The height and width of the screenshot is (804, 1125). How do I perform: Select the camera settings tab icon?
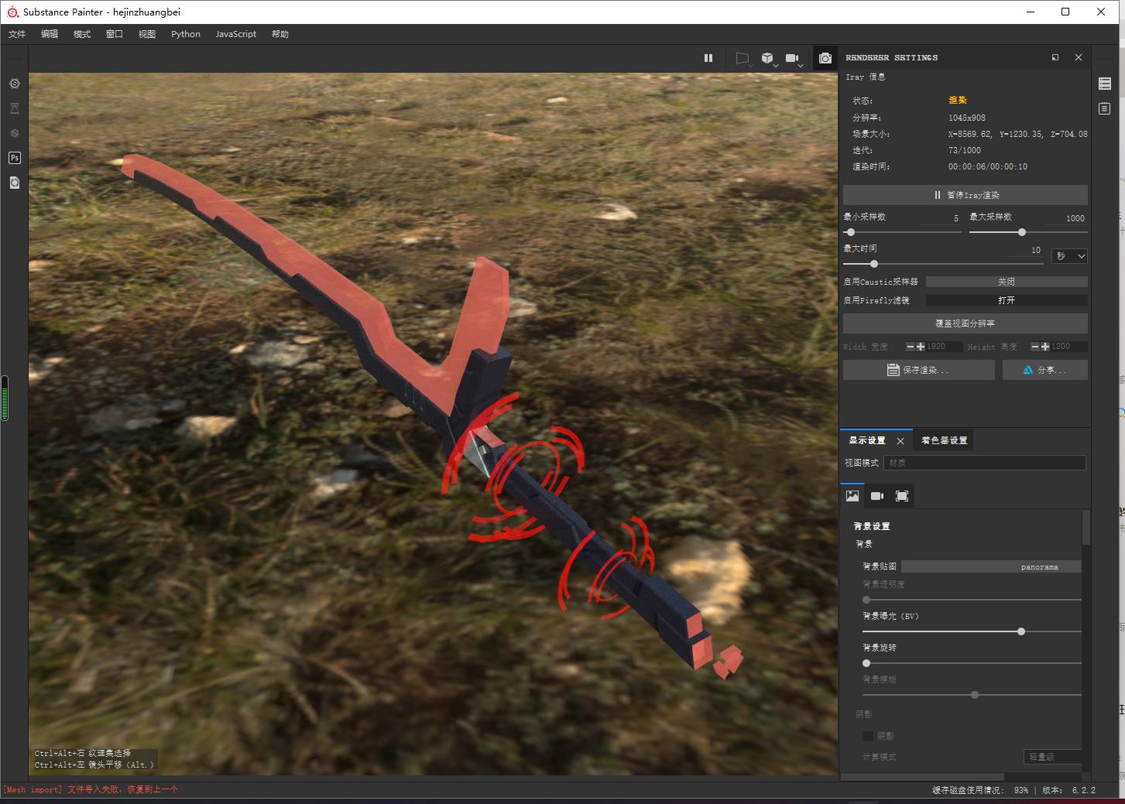click(877, 496)
